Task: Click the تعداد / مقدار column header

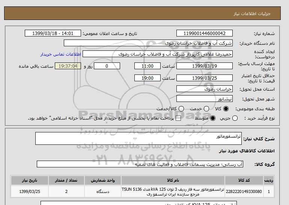Action: tap(66, 180)
